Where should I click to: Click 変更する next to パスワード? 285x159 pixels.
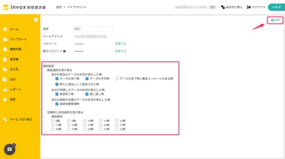coord(121,43)
